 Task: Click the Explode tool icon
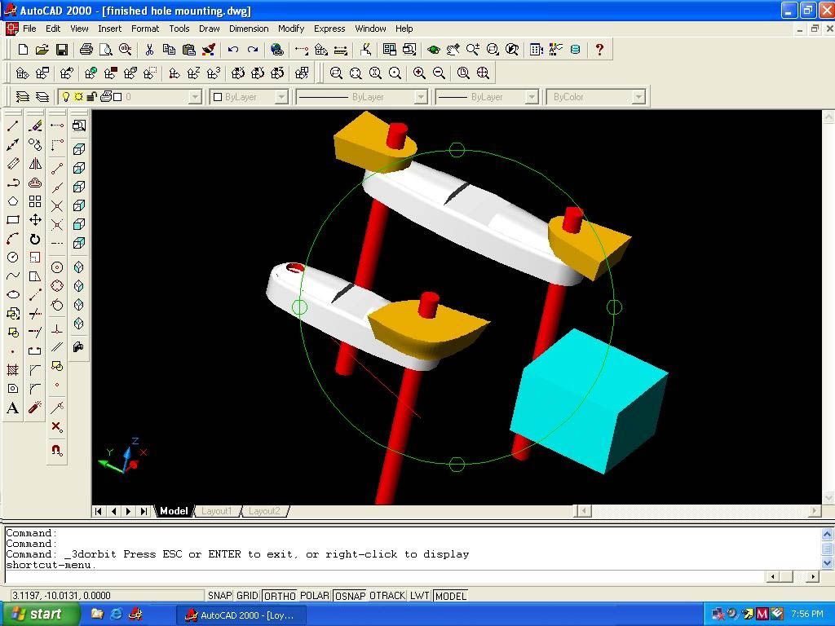35,408
